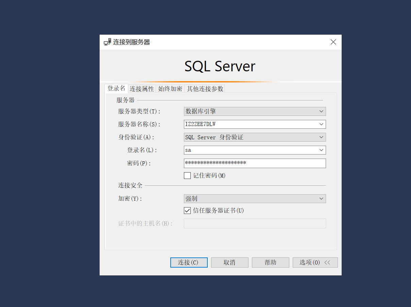Click the server name text IZ2ZEE7DLW

201,124
